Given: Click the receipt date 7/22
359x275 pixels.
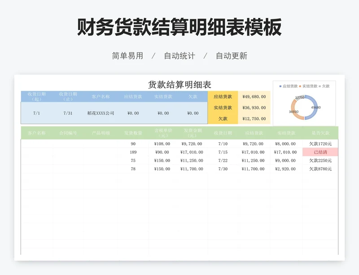Looking at the screenshot, I should coord(223,161).
